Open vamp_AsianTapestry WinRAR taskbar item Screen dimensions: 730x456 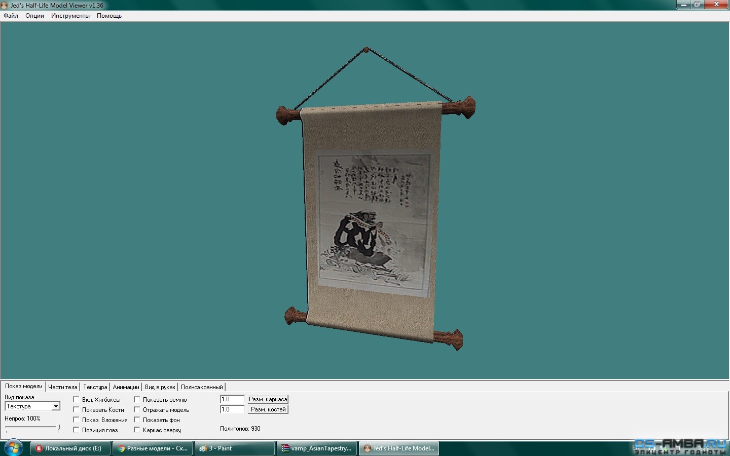point(317,448)
